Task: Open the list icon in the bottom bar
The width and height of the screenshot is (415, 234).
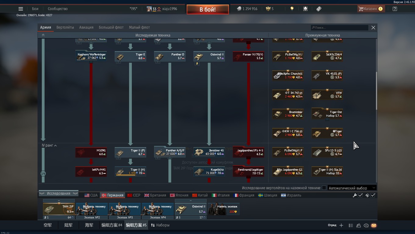Action: click(x=351, y=225)
